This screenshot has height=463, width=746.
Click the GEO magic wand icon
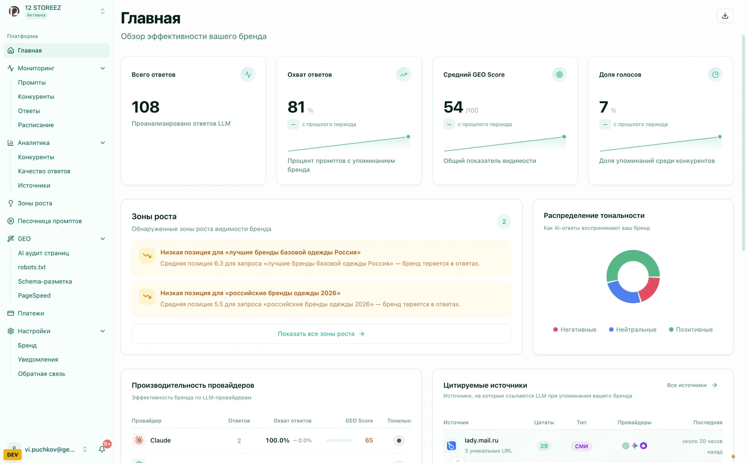coord(10,239)
